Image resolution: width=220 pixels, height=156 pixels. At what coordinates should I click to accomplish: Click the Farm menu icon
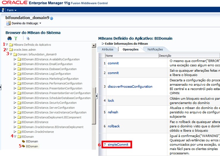3,10
